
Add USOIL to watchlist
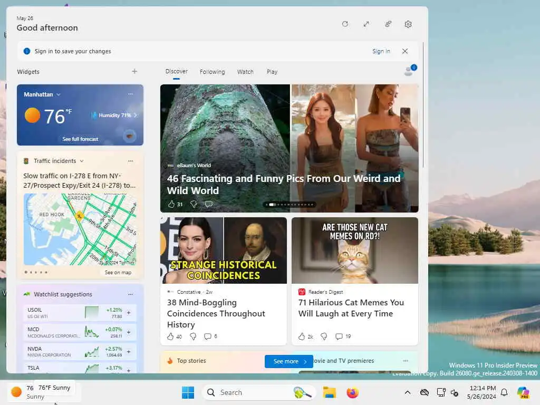tap(129, 313)
